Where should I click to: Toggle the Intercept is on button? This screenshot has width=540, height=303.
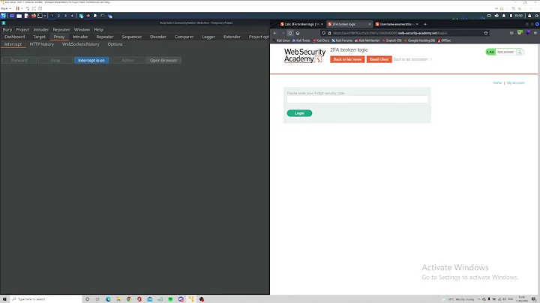pyautogui.click(x=91, y=60)
